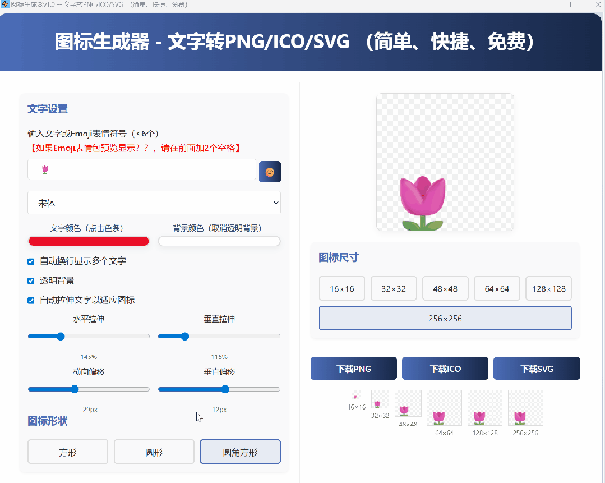Image resolution: width=605 pixels, height=483 pixels.
Task: Click the 图标尺寸 section heading
Action: coord(339,257)
